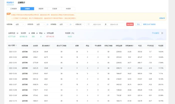The image size is (175, 104).
Task: Click 采购客单价 column header
Action: tap(129, 46)
